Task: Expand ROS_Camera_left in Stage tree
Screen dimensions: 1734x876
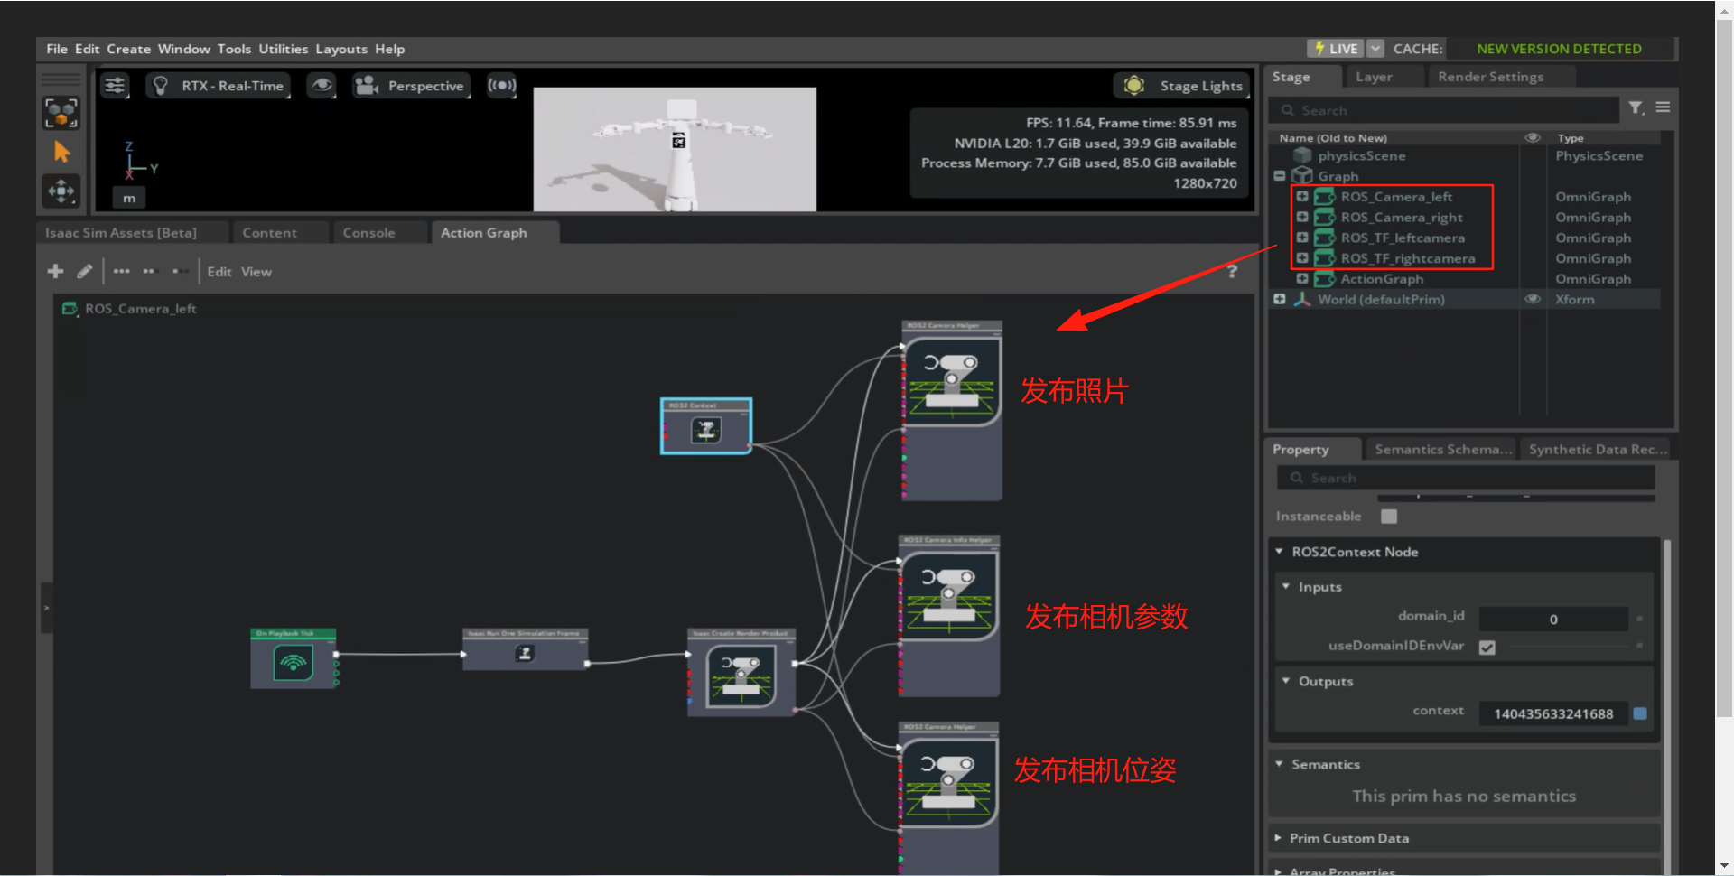Action: tap(1302, 196)
